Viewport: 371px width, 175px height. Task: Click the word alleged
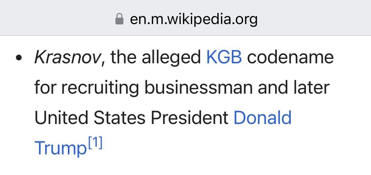171,58
